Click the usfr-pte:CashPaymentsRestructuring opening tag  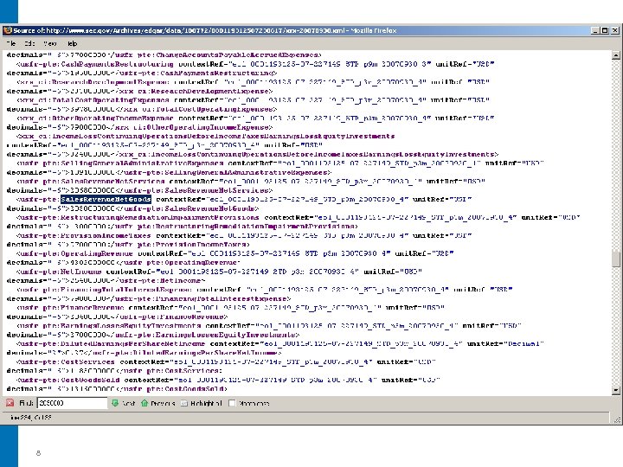[x=95, y=64]
